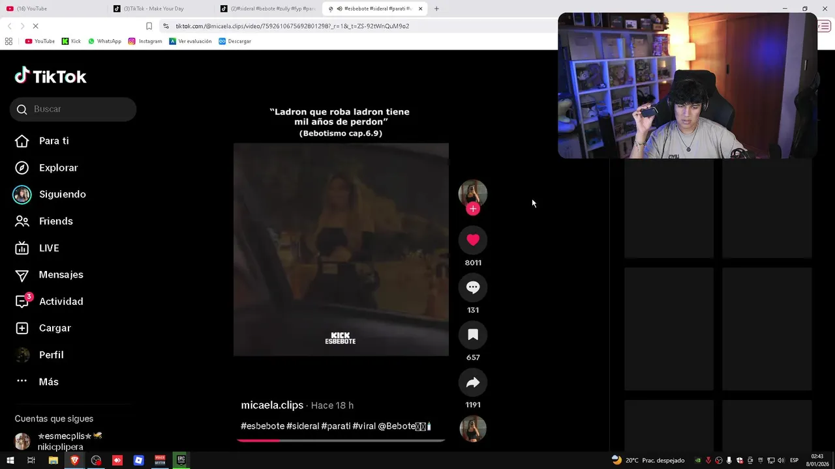
Task: Click the @Bebote mention
Action: pos(404,426)
